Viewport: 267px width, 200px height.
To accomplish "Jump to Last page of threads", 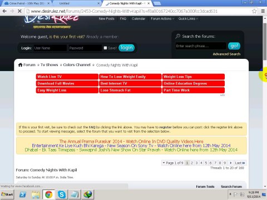I will pos(240,163).
